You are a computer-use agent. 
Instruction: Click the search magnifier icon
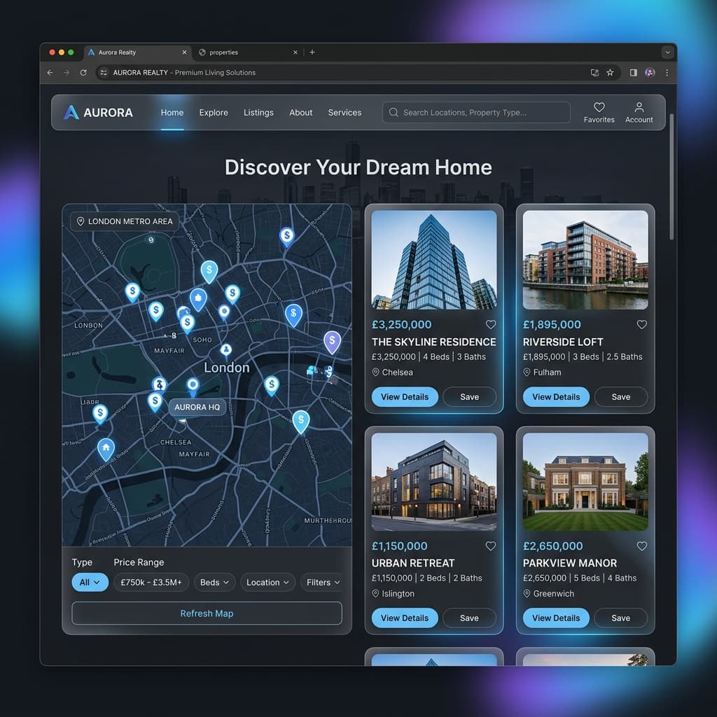tap(394, 113)
